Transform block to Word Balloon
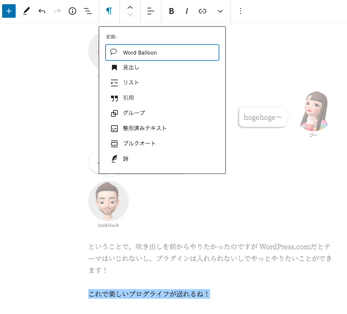This screenshot has width=347, height=314. (162, 52)
